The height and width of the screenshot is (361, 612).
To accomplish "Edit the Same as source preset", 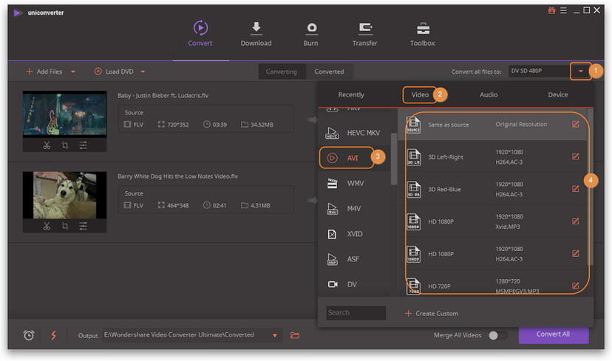I will 575,124.
